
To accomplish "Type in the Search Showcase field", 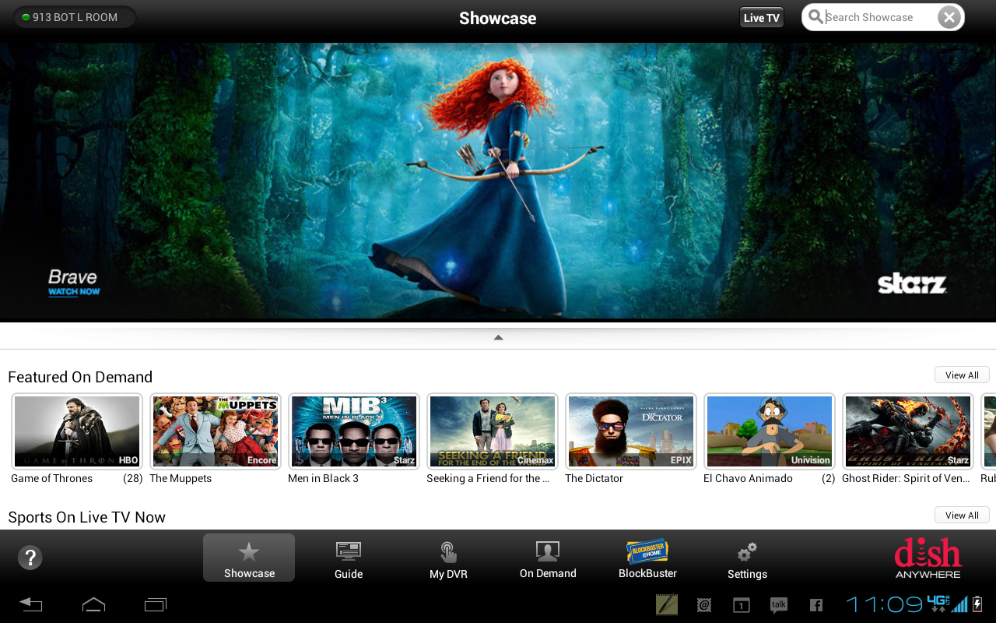I will (871, 16).
